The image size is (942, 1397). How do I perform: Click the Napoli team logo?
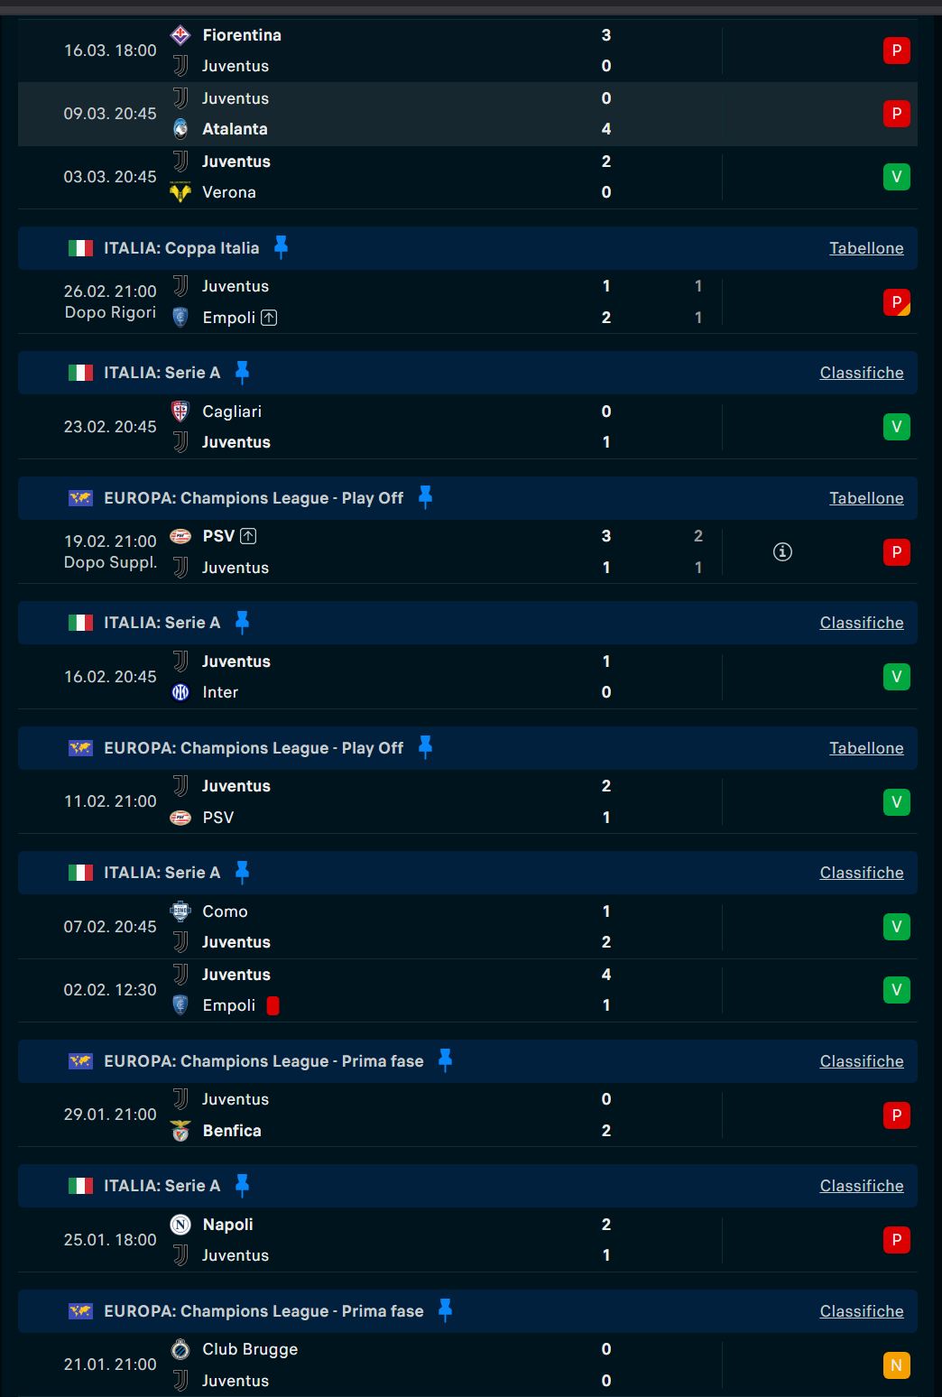180,1225
